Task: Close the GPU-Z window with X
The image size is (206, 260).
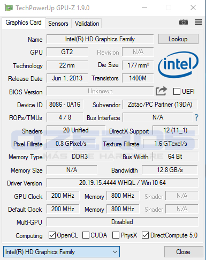Action: pos(193,8)
